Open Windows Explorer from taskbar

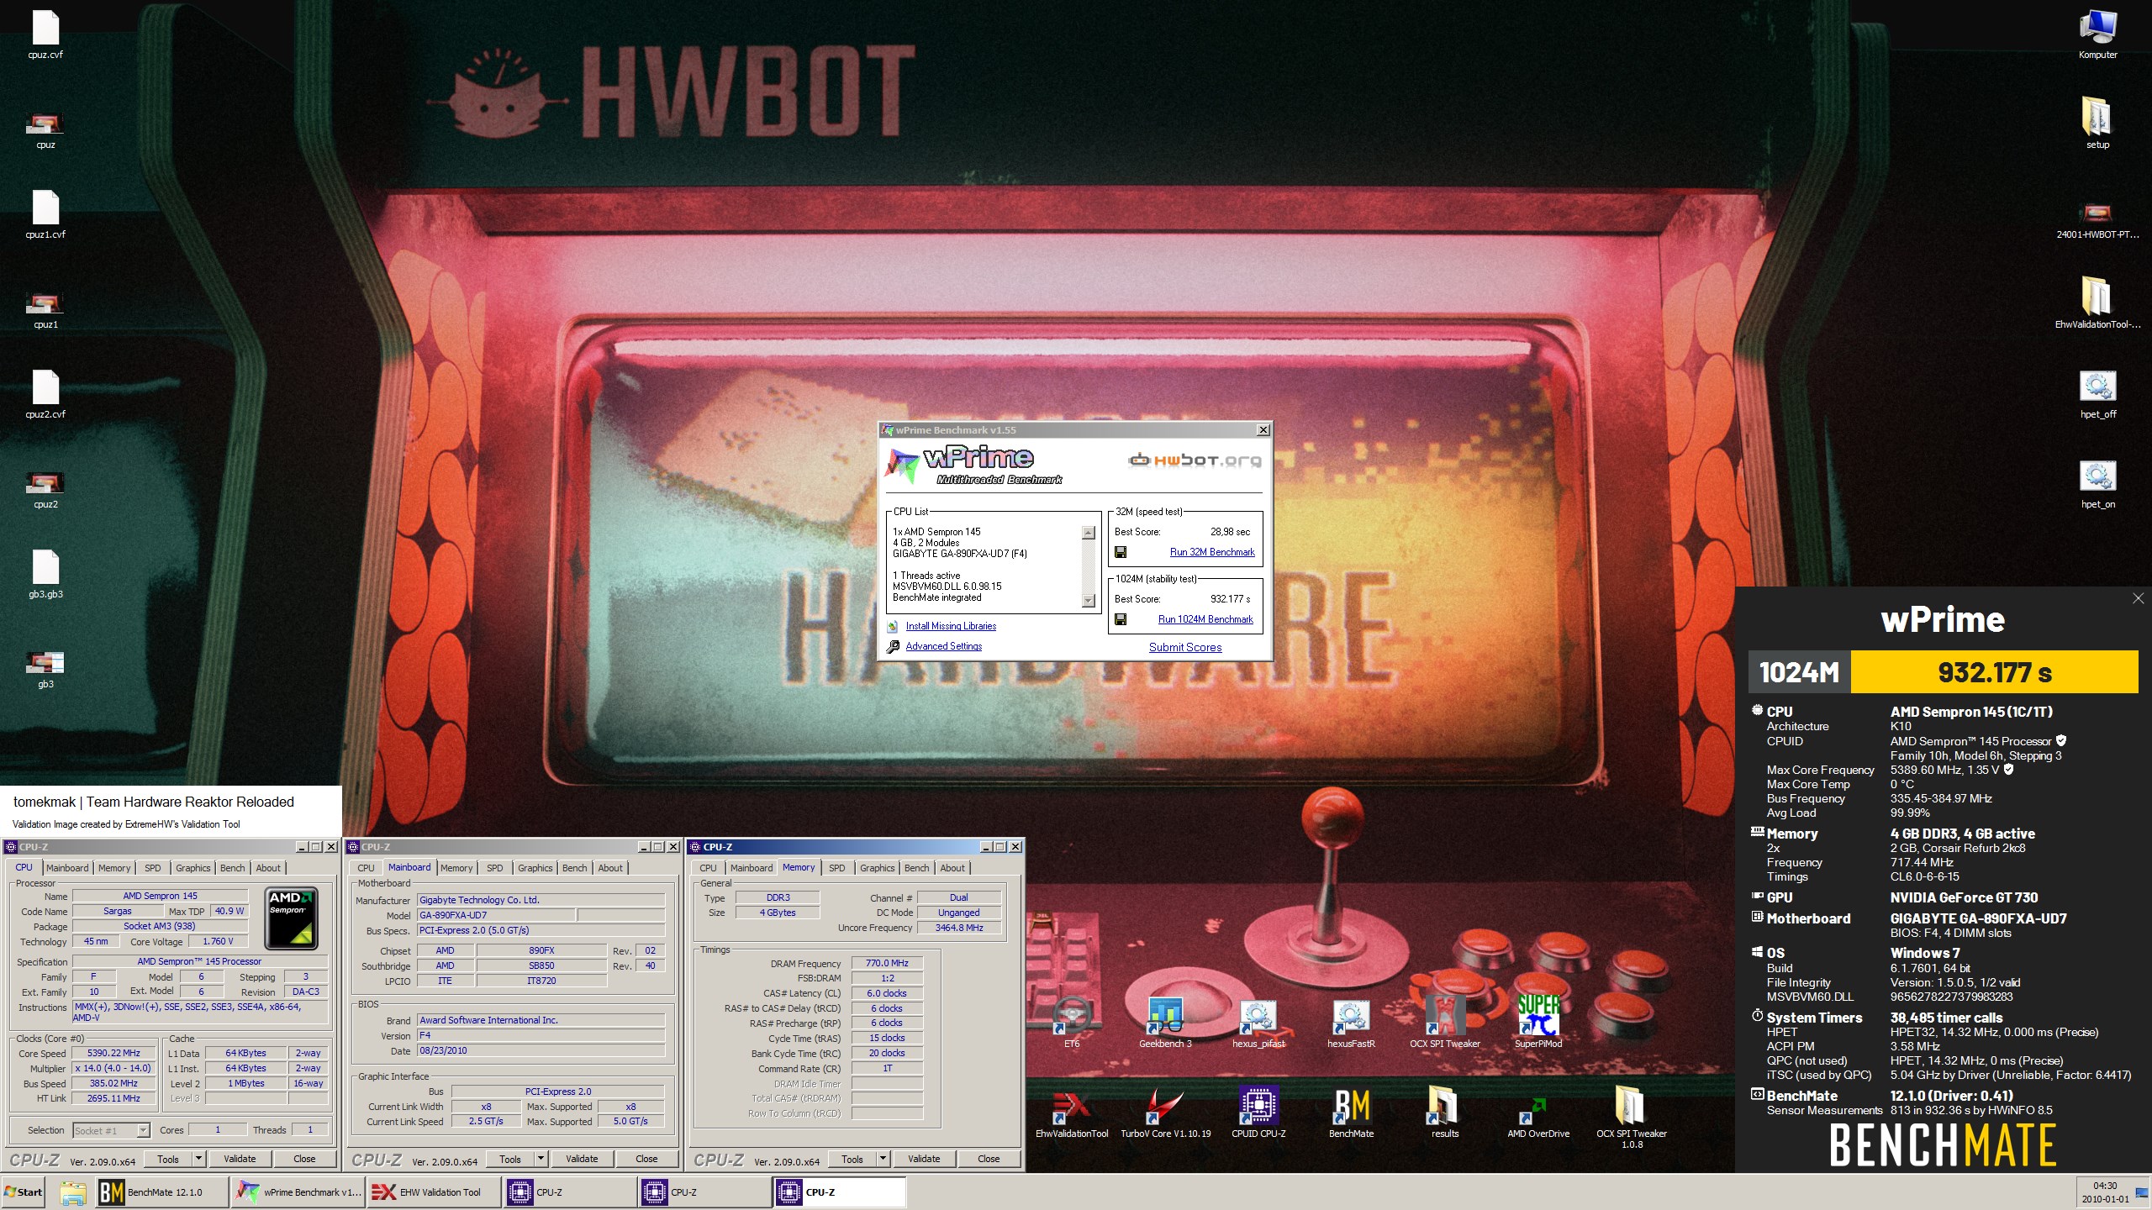coord(73,1192)
